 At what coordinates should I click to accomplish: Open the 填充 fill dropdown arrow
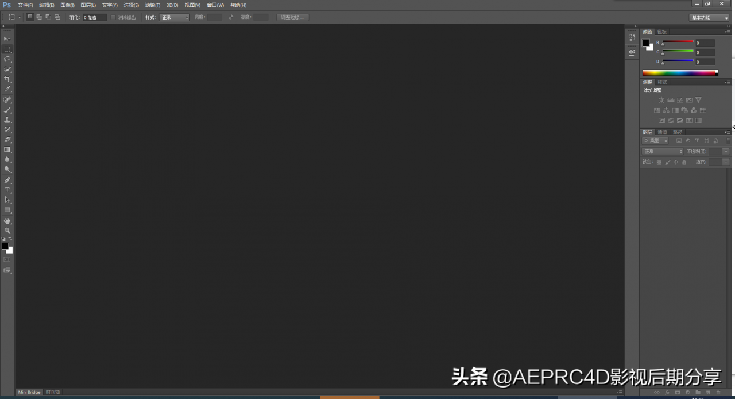(x=726, y=162)
